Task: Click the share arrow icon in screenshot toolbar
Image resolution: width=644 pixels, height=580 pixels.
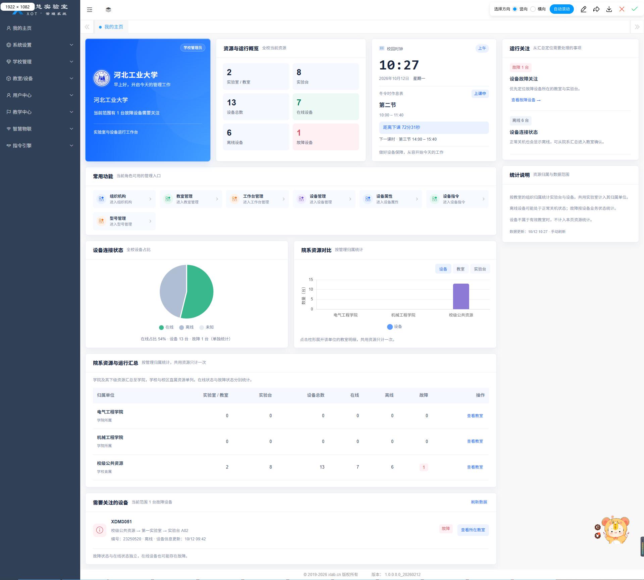Action: [596, 9]
